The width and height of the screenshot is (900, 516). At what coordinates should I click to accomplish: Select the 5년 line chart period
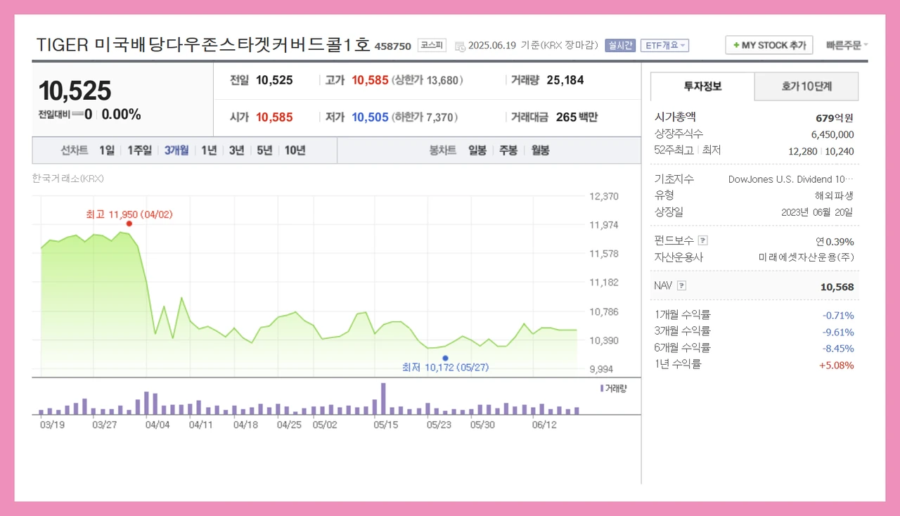264,150
